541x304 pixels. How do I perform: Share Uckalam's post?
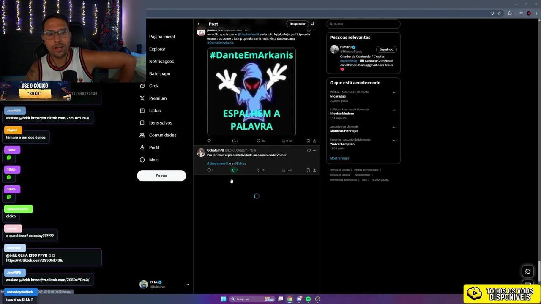pos(314,170)
